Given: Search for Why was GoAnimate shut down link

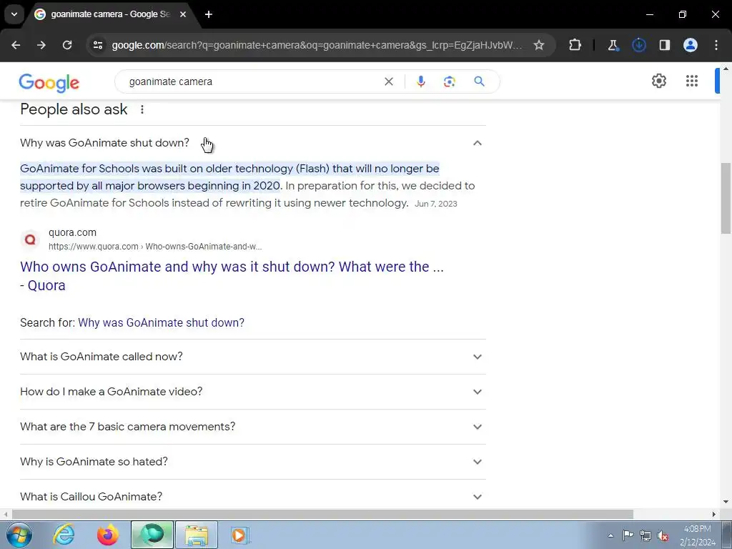Looking at the screenshot, I should tap(161, 322).
